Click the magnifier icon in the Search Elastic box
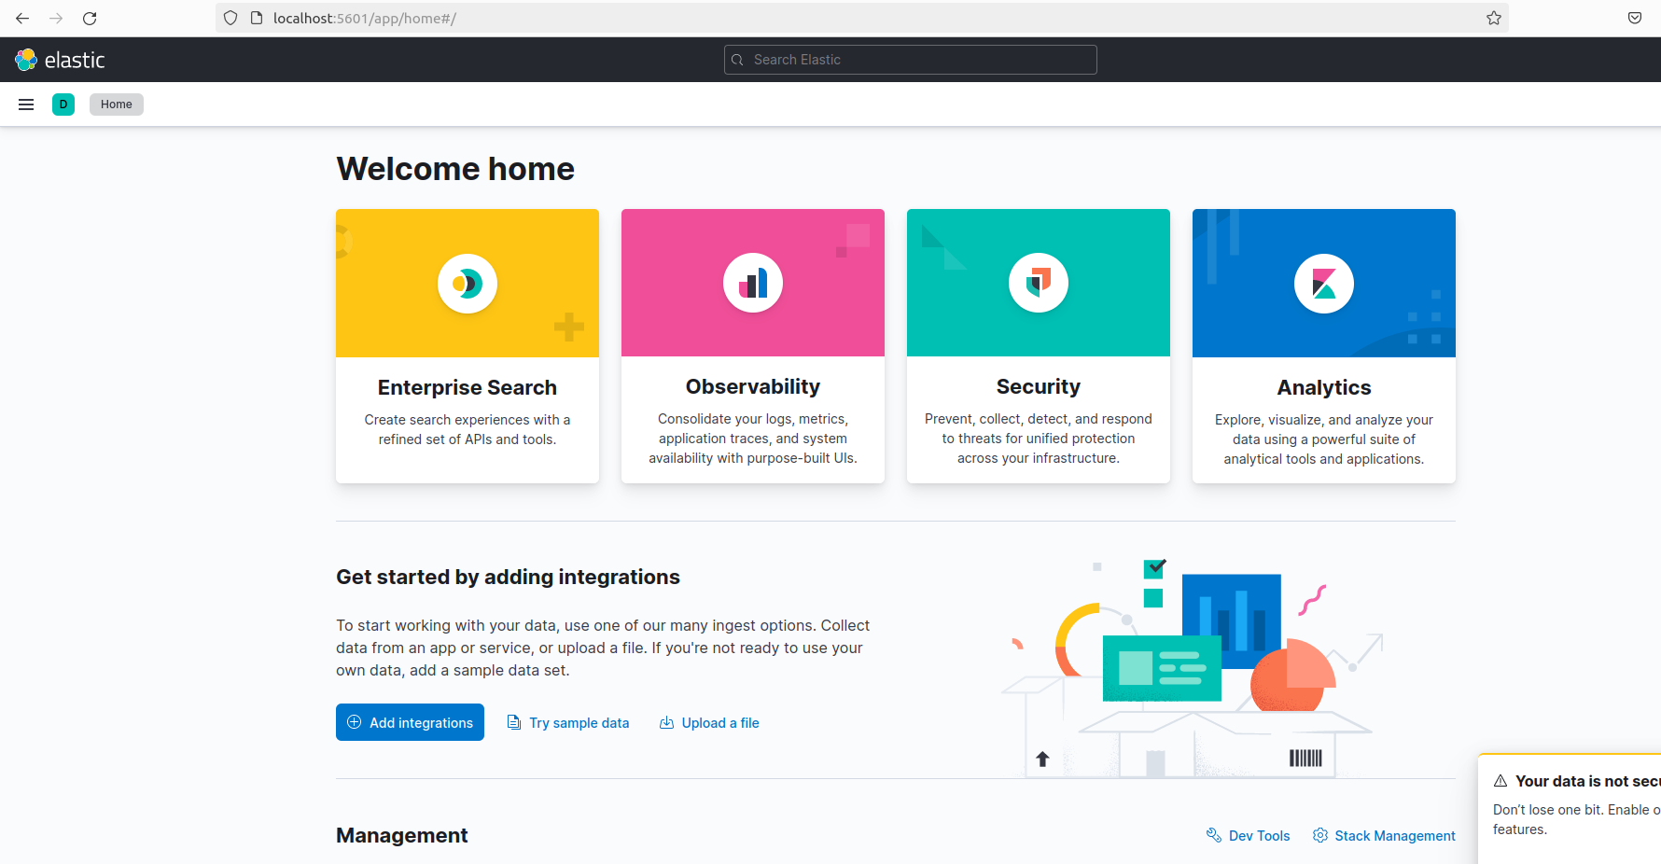 (737, 60)
